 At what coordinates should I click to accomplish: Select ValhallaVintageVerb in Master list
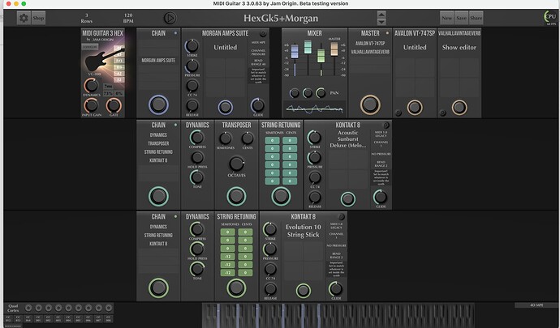pyautogui.click(x=370, y=52)
